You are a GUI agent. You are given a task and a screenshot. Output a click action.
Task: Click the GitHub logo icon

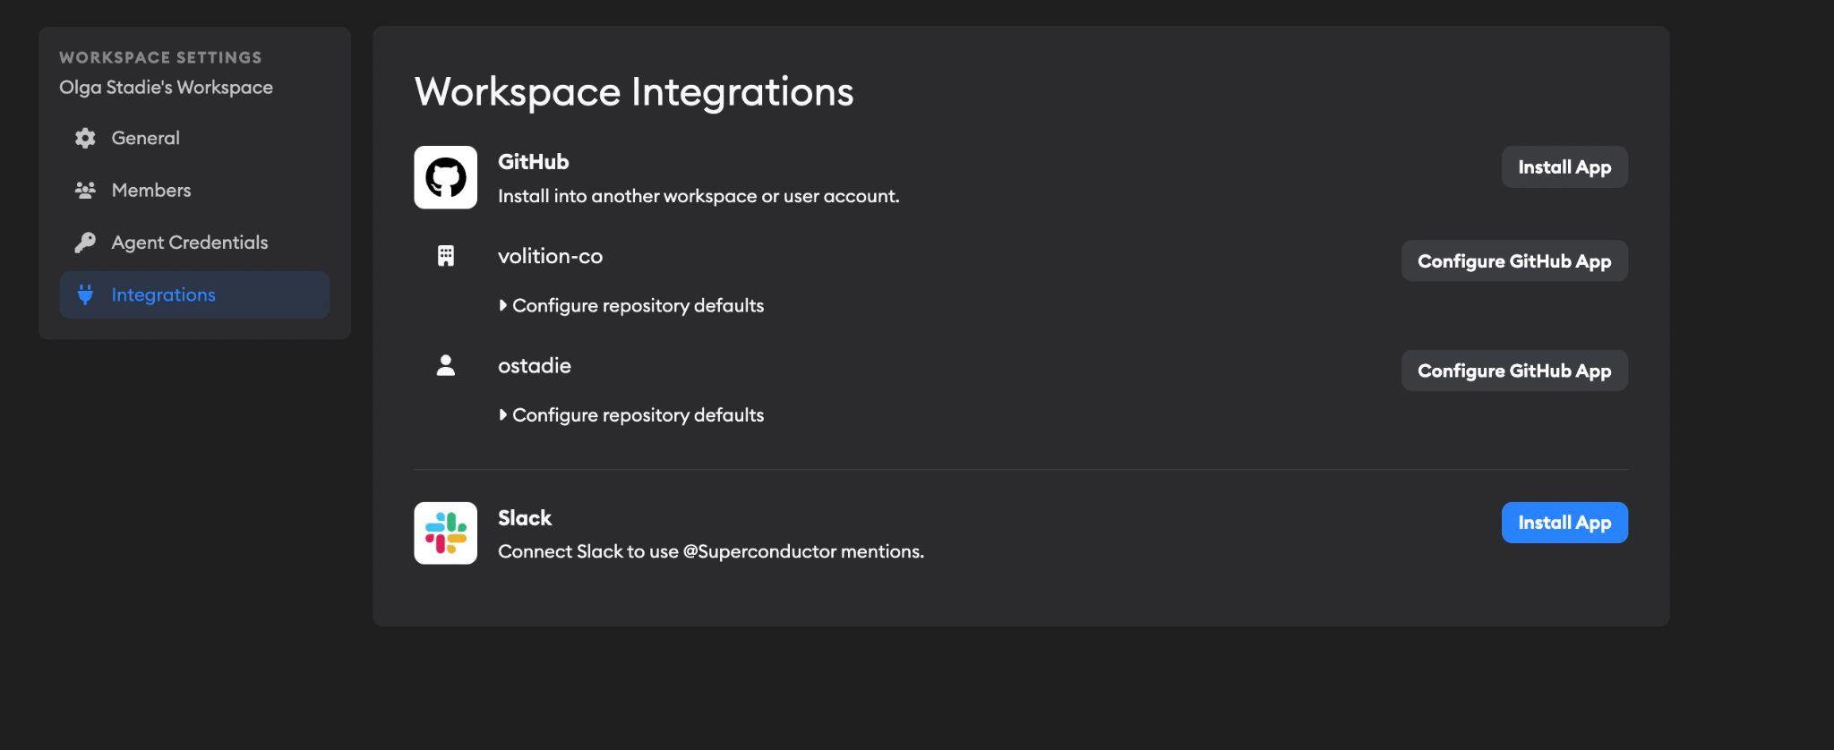click(445, 177)
